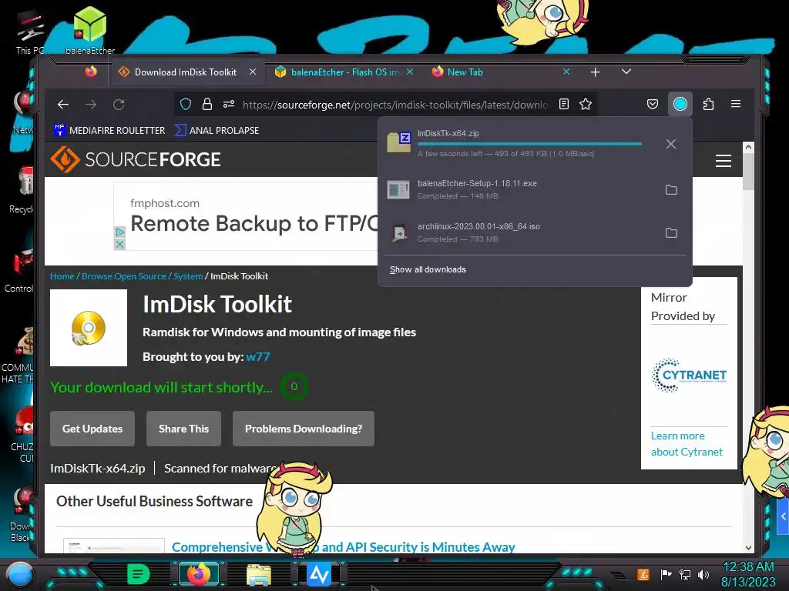Viewport: 789px width, 591px height.
Task: Open the archlinux-2023.08.01-x86_64.iso download entry
Action: click(x=535, y=232)
